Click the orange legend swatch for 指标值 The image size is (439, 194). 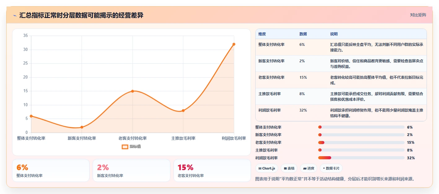125,147
